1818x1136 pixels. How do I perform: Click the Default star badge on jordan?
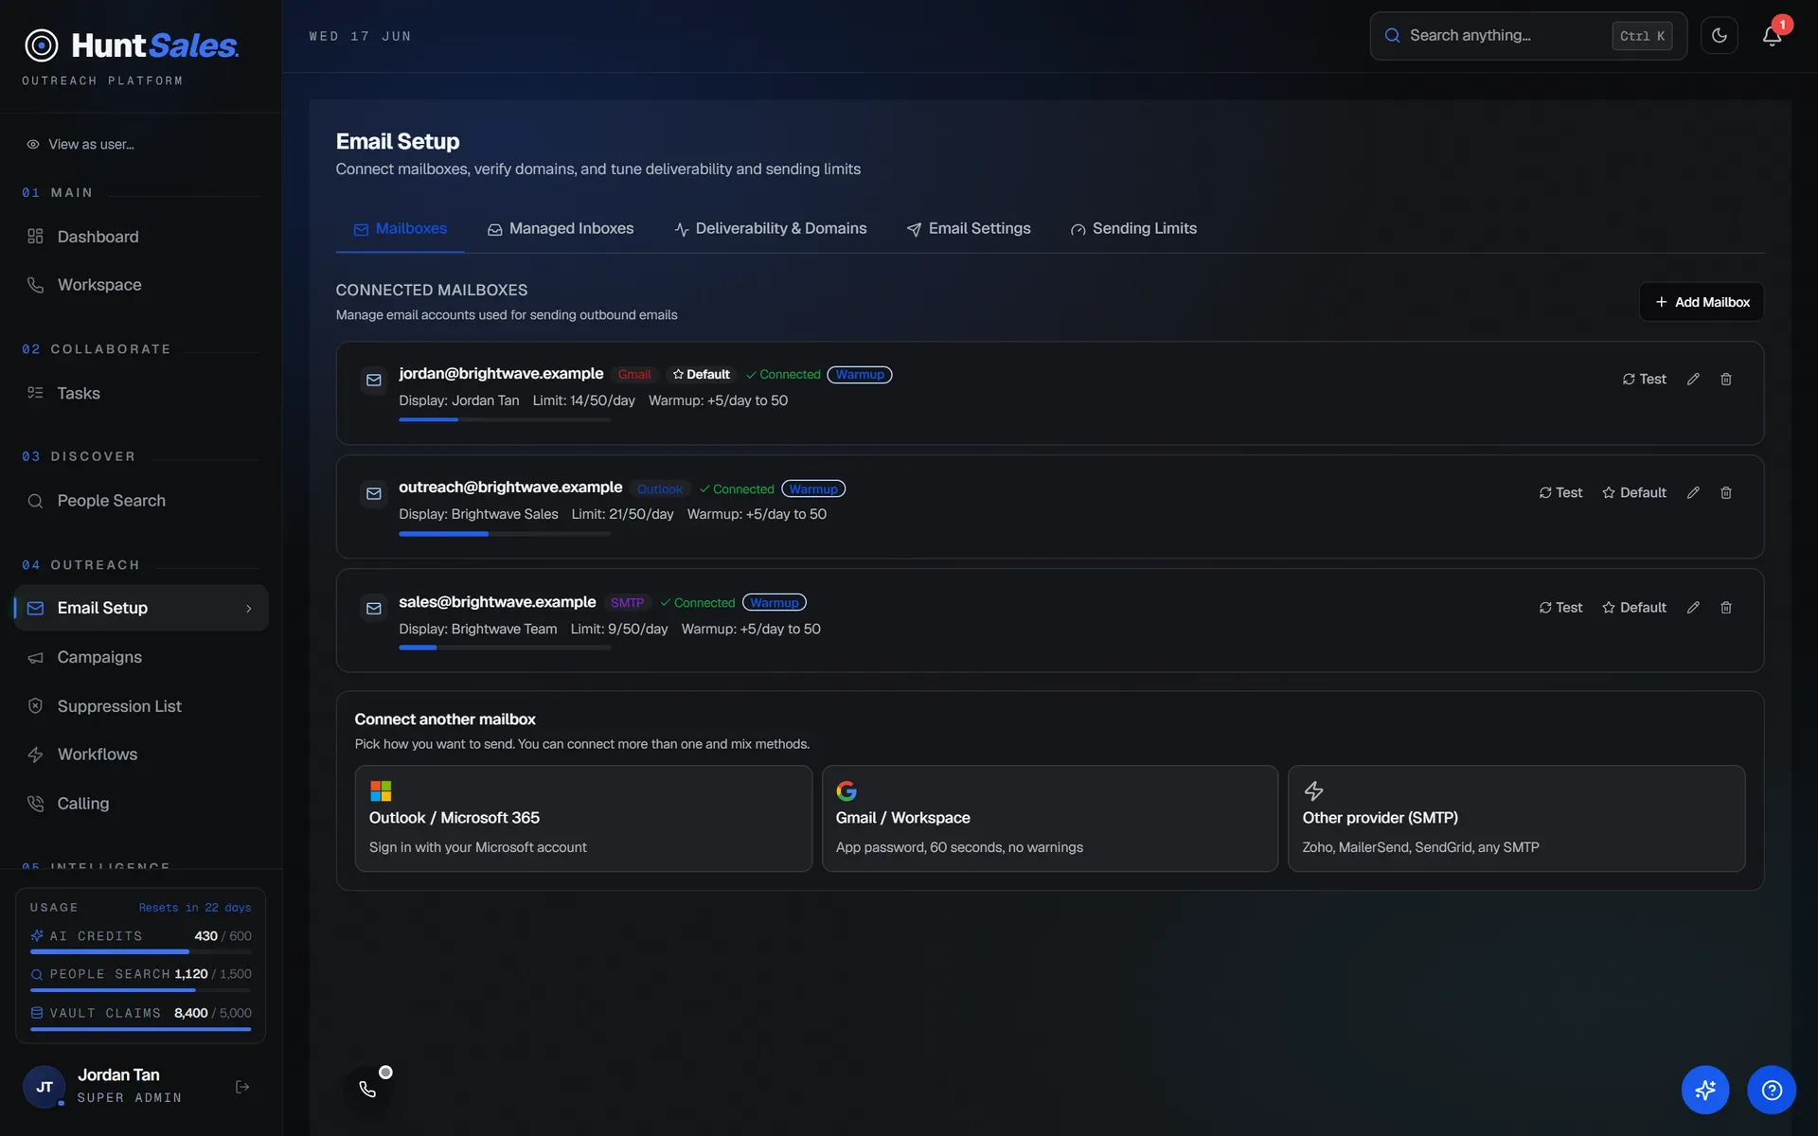point(702,375)
